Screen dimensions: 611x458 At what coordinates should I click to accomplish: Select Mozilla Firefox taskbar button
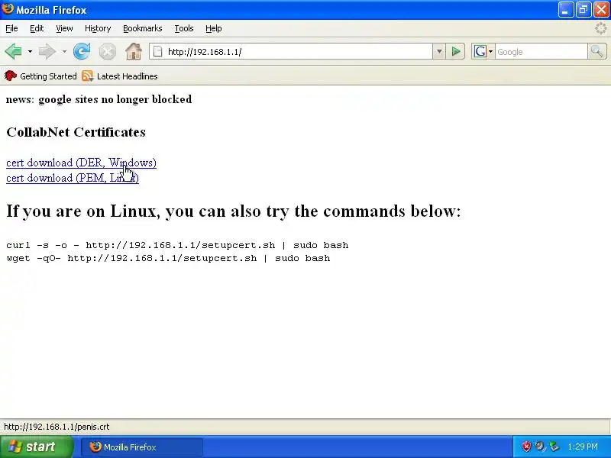point(142,447)
